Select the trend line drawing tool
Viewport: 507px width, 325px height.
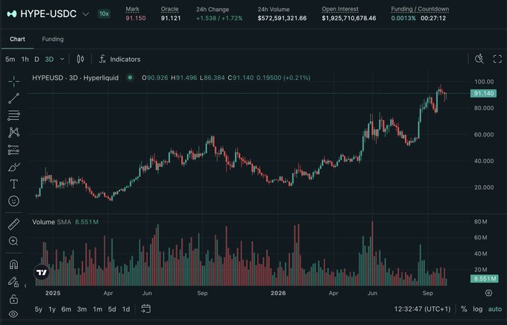tap(13, 98)
